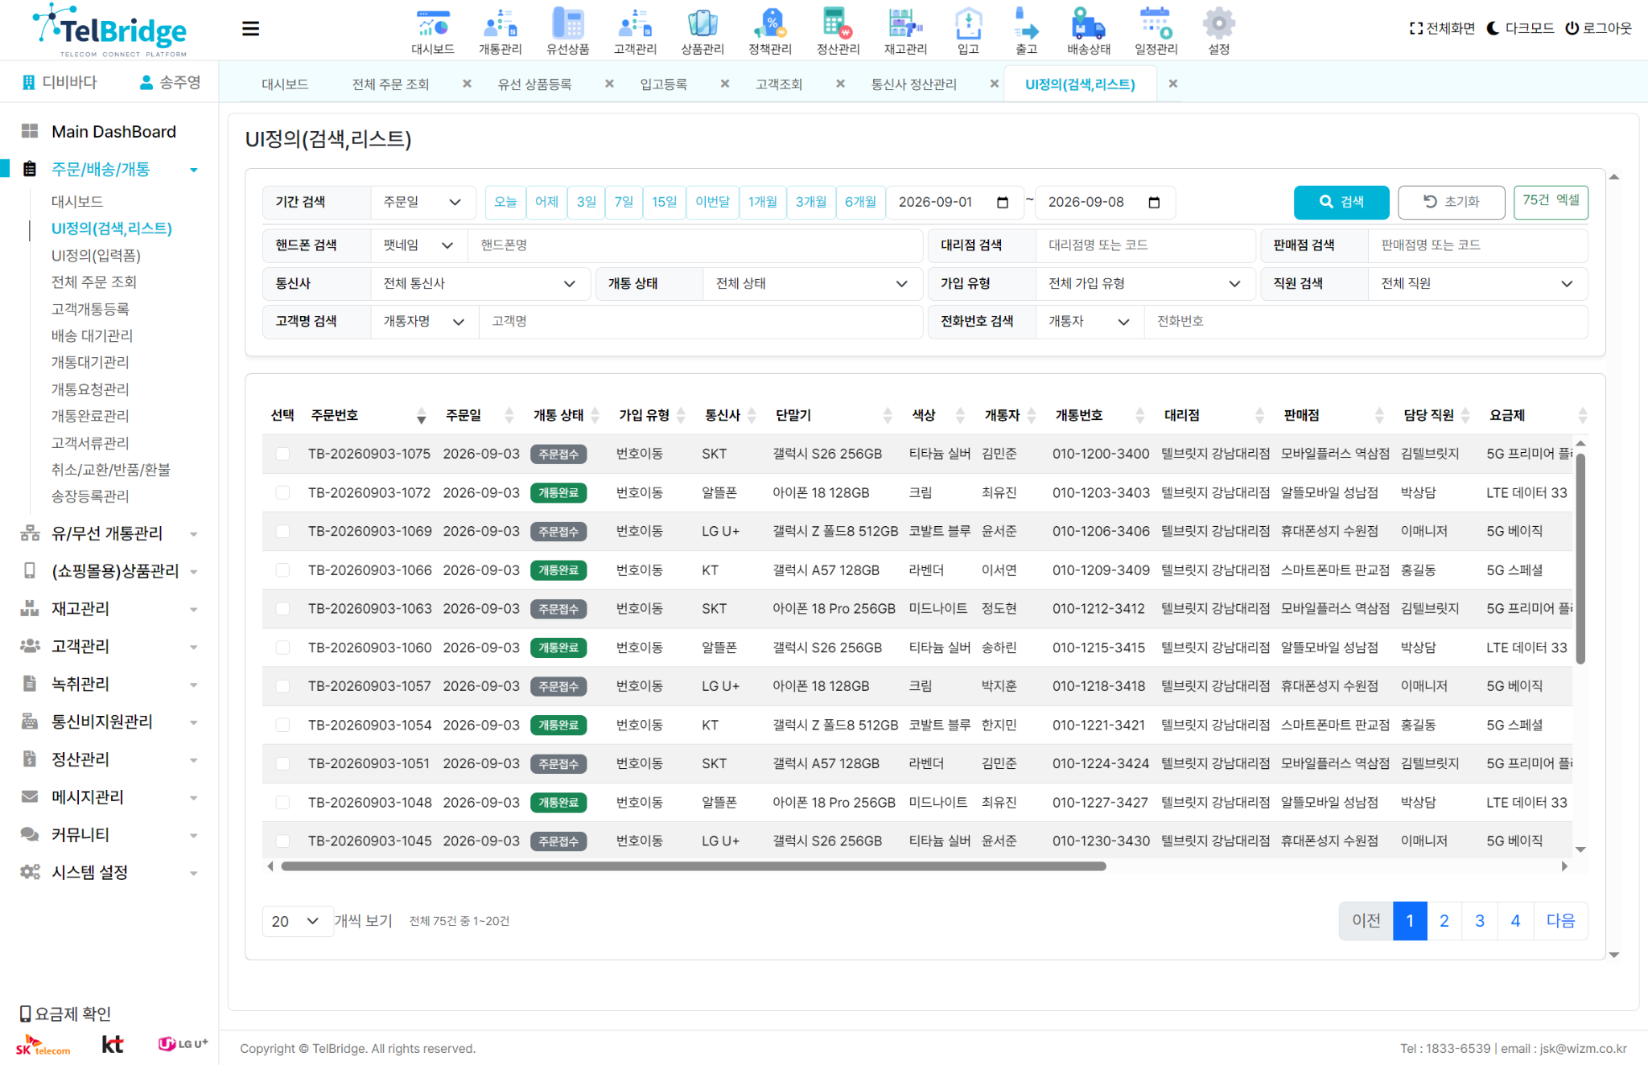This screenshot has width=1648, height=1065.
Task: Click the kt logo
Action: pos(113,1044)
